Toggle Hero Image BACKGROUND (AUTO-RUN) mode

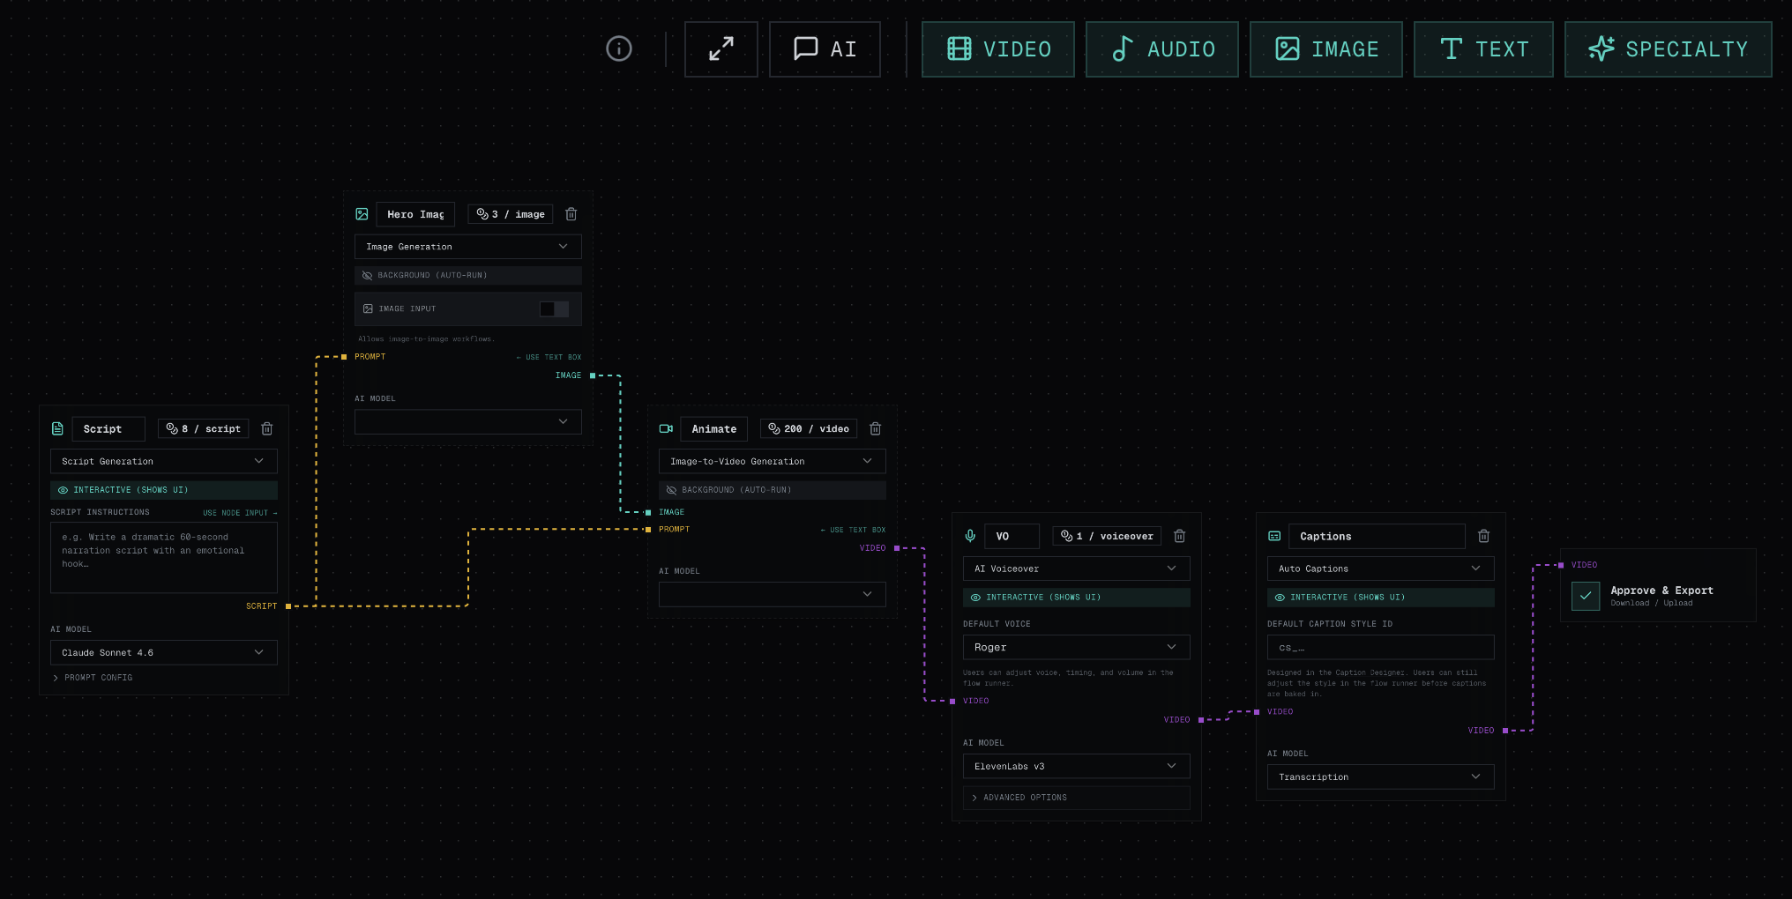pos(468,275)
